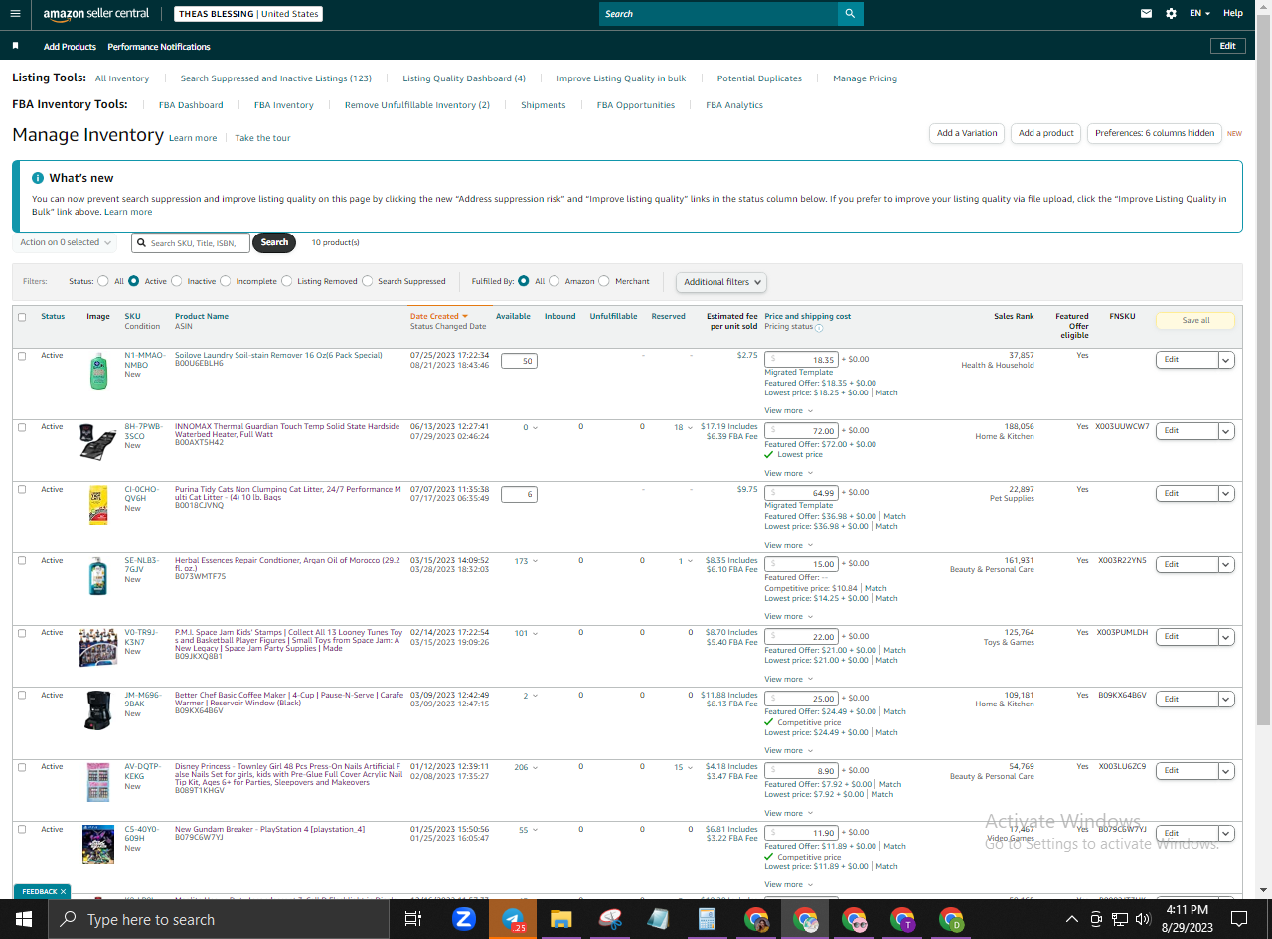Screen dimensions: 1272x939
Task: Open the notifications action center
Action: [1239, 919]
